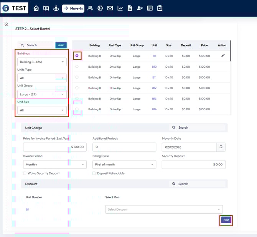Viewport: 257px width, 237px height.
Task: Open the Home icon in navbar
Action: pos(36,8)
